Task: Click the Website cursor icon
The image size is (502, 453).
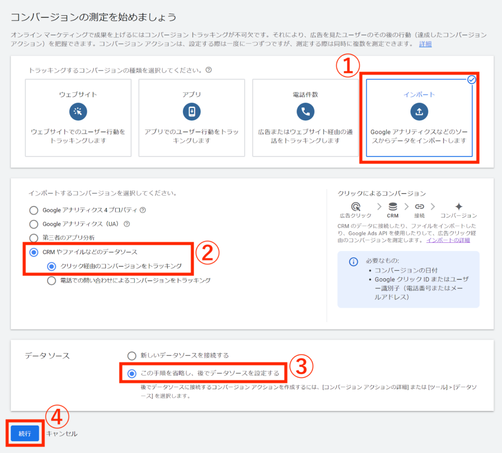Action: pyautogui.click(x=78, y=112)
